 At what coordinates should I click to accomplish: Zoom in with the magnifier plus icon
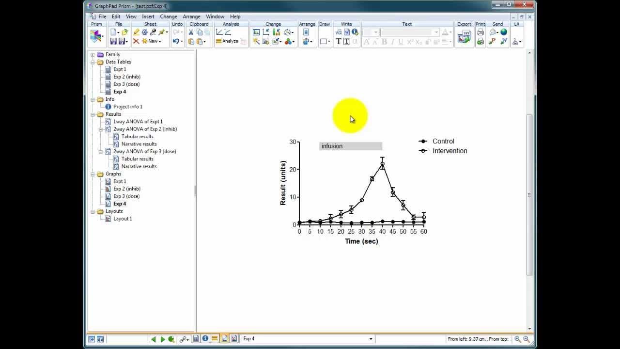pyautogui.click(x=518, y=339)
